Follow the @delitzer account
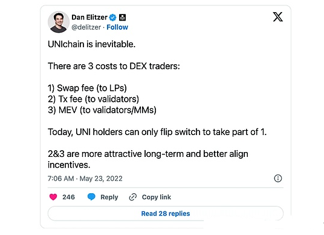 point(117,27)
